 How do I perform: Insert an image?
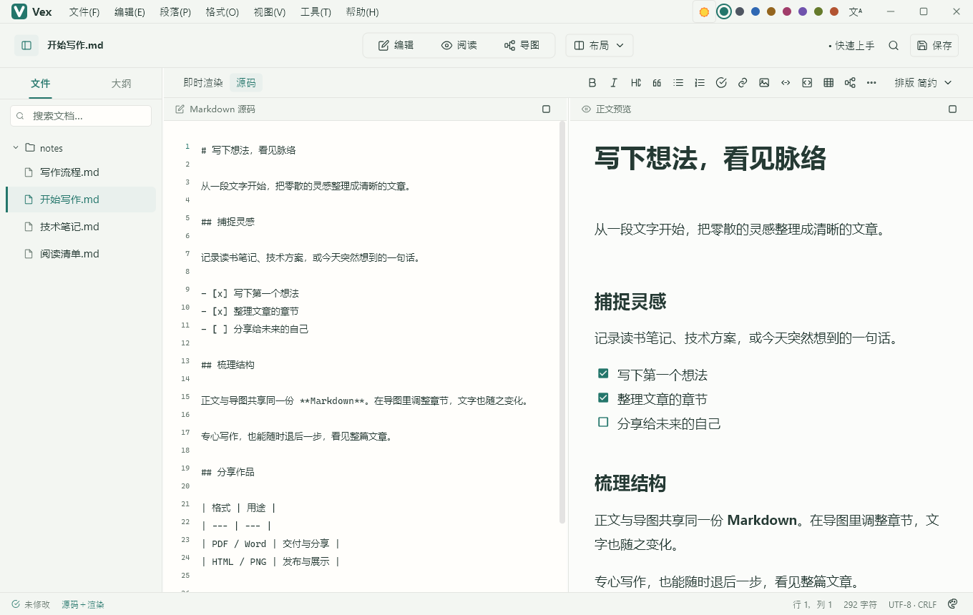point(764,83)
